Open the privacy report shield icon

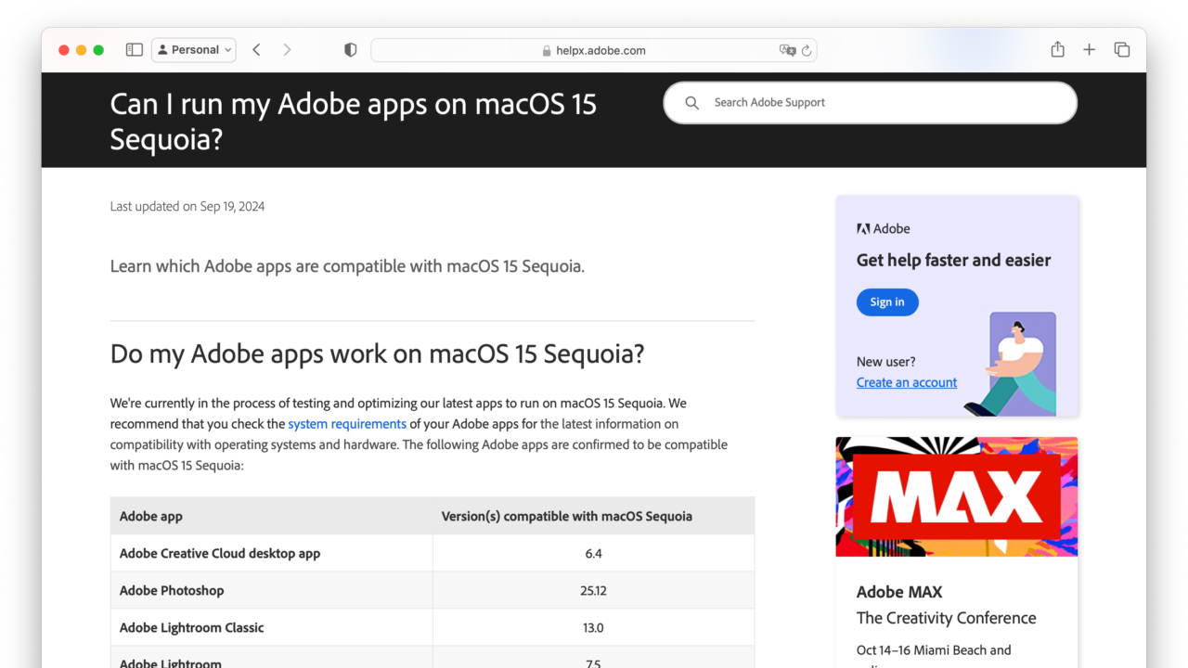click(350, 50)
